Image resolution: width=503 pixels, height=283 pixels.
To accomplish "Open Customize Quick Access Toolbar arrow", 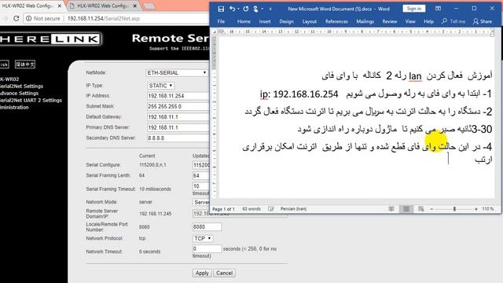I will (x=270, y=9).
